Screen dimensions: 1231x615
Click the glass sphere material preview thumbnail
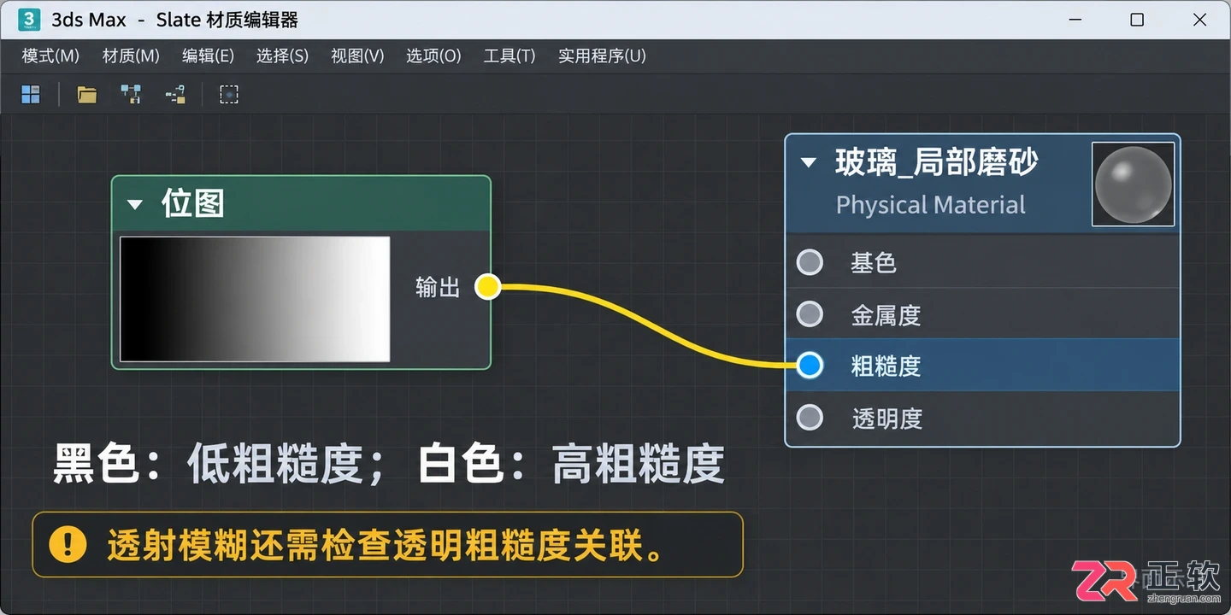pyautogui.click(x=1134, y=184)
